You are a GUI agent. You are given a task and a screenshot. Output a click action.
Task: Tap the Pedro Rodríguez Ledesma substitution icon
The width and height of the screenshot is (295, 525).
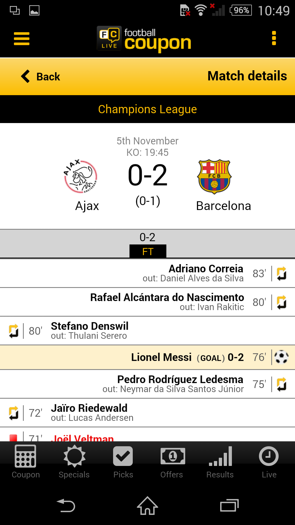click(282, 384)
